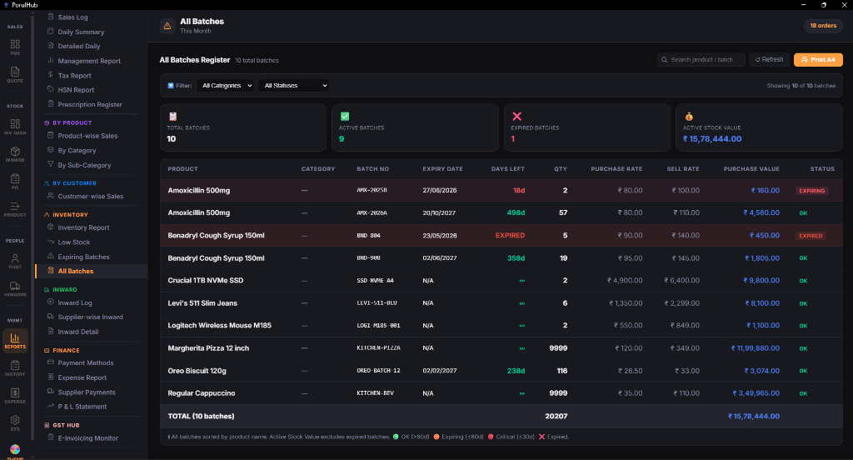Click the icon beside HSN Report
The image size is (853, 460).
click(51, 89)
